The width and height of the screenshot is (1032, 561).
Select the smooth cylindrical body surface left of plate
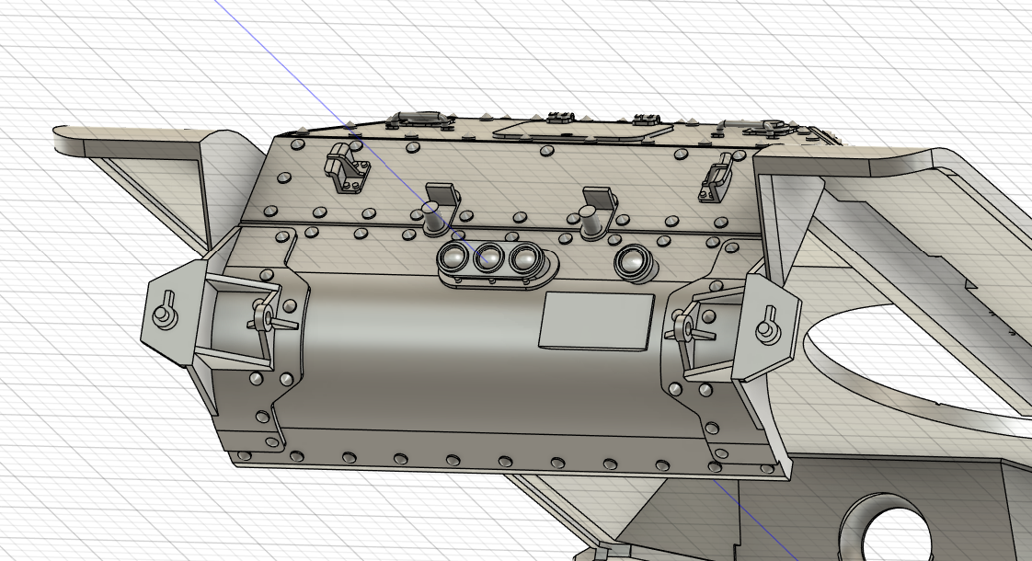tap(414, 349)
